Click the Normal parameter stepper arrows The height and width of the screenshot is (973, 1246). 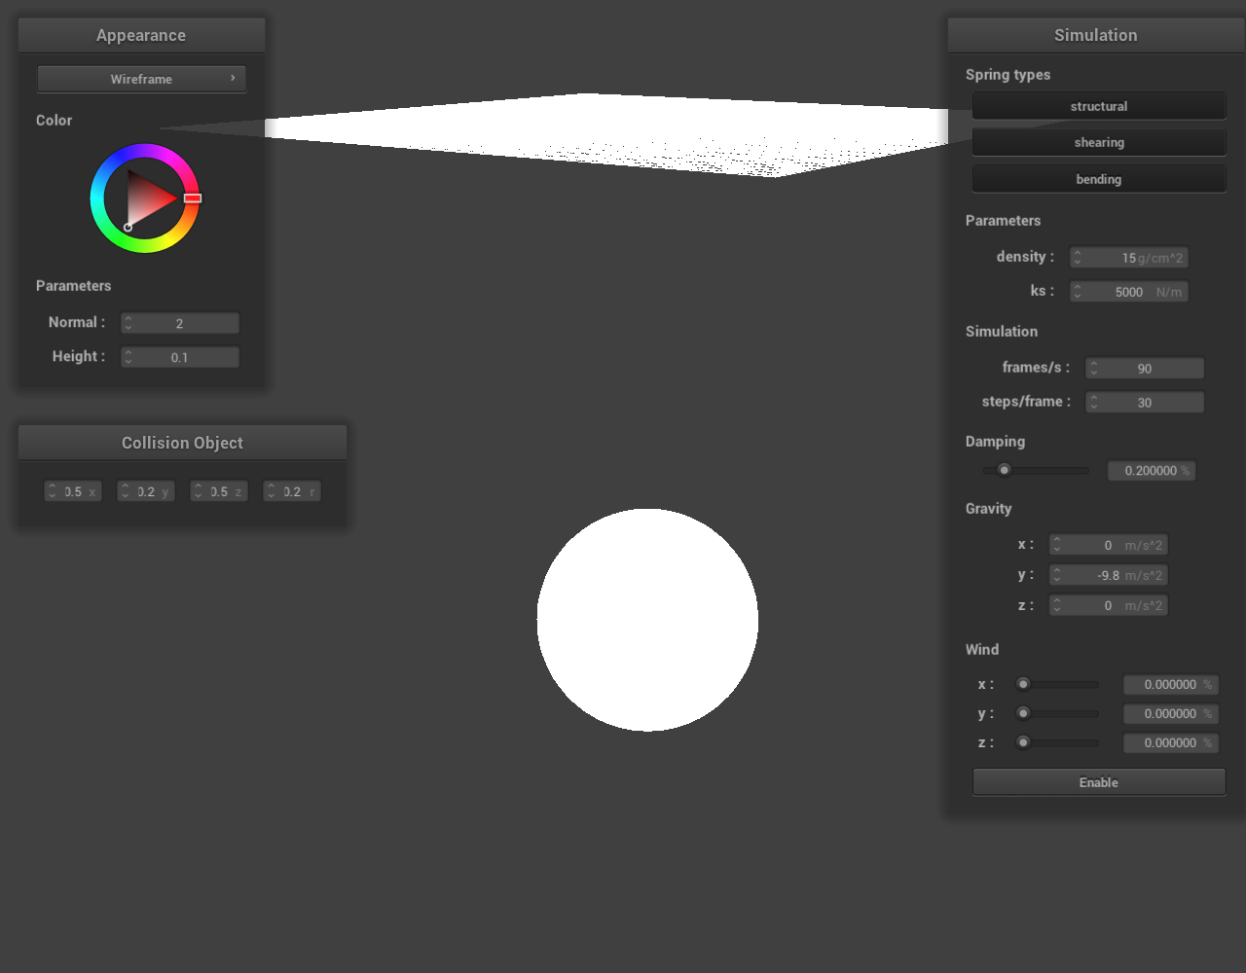point(128,323)
